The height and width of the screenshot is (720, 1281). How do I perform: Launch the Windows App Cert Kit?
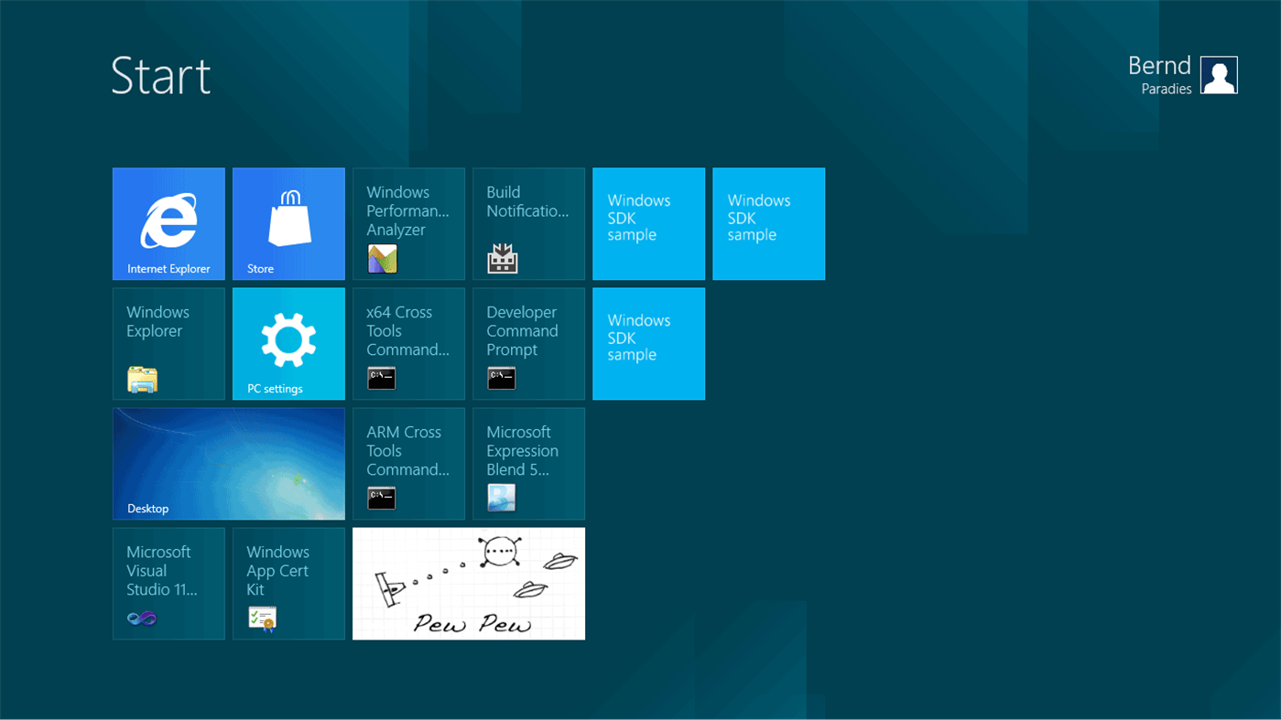[288, 583]
